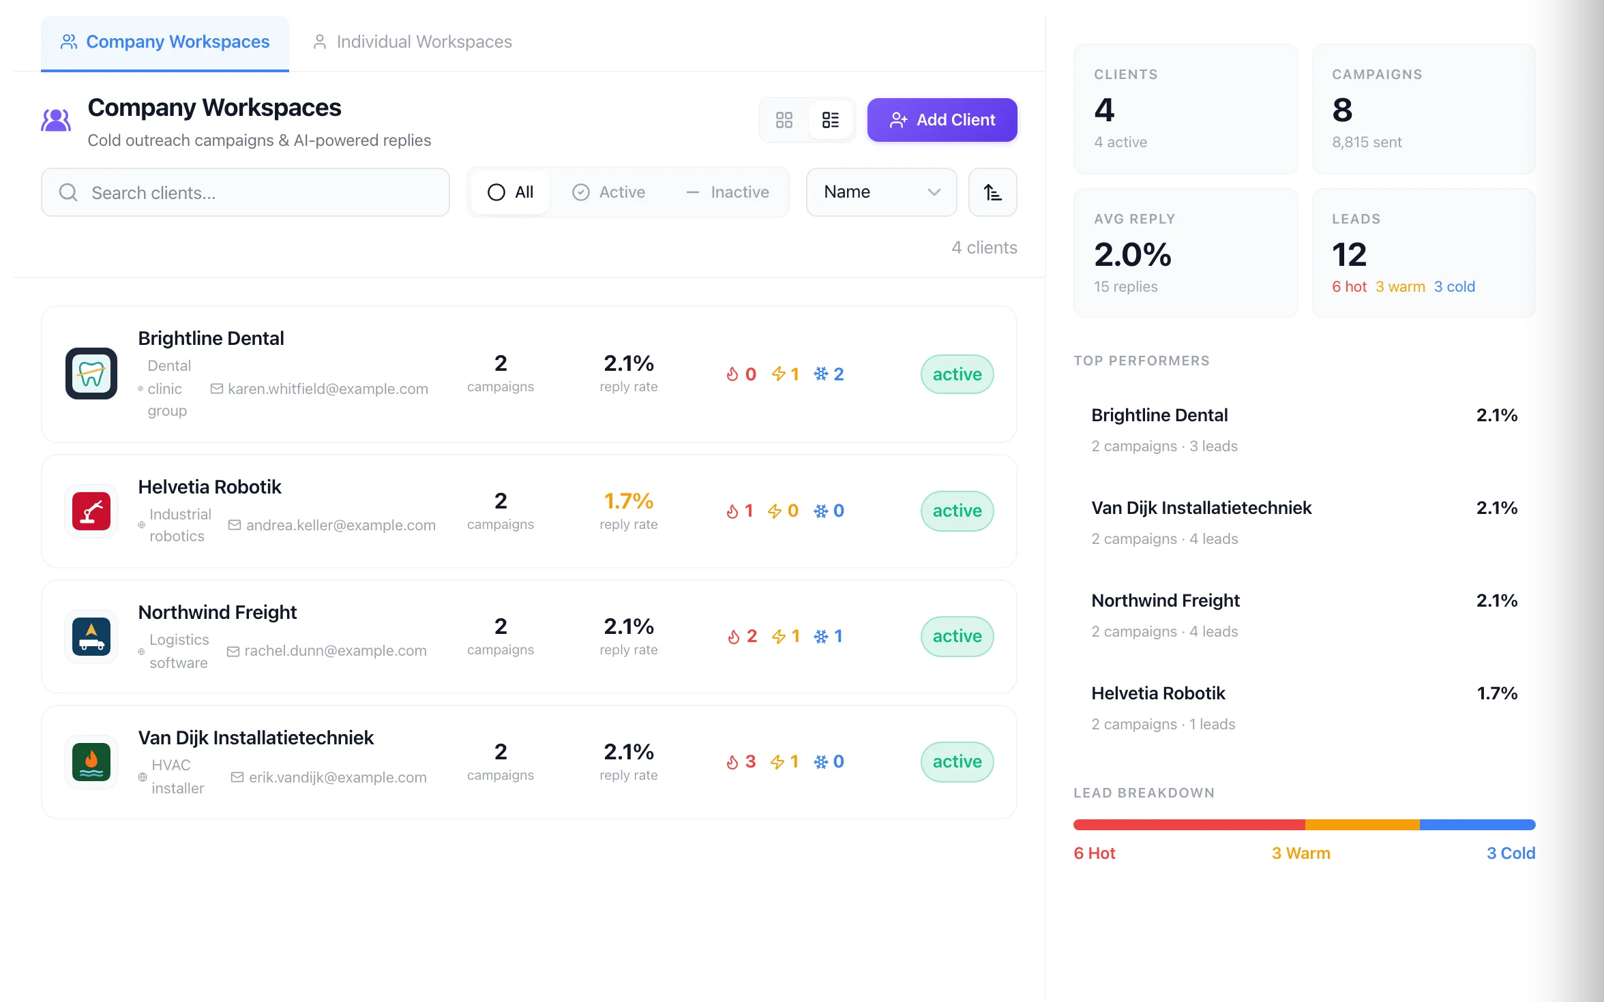Click mail icon beside karen.whitfield email
Viewport: 1604px width, 1002px height.
coord(217,389)
